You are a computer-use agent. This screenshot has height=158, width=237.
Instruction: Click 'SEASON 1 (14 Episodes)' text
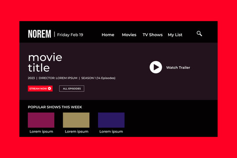pos(98,78)
